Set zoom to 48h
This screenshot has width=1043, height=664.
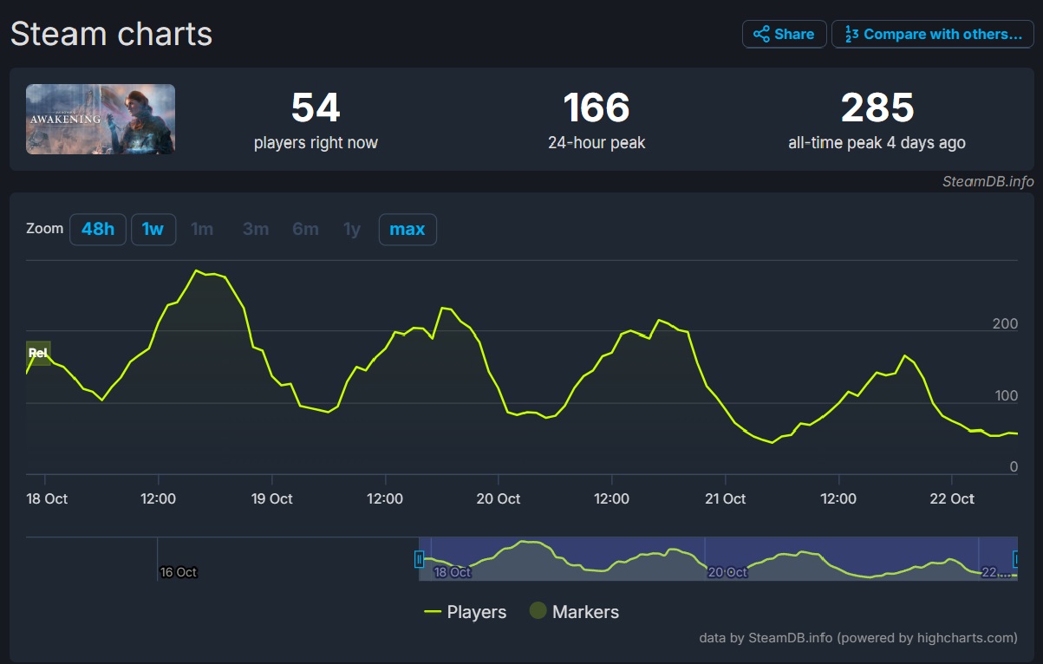tap(98, 230)
